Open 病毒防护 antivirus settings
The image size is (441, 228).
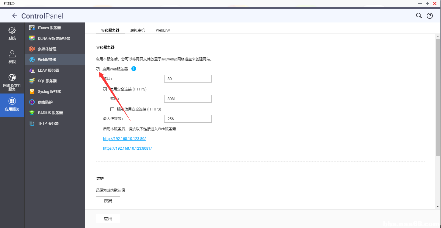coord(45,102)
